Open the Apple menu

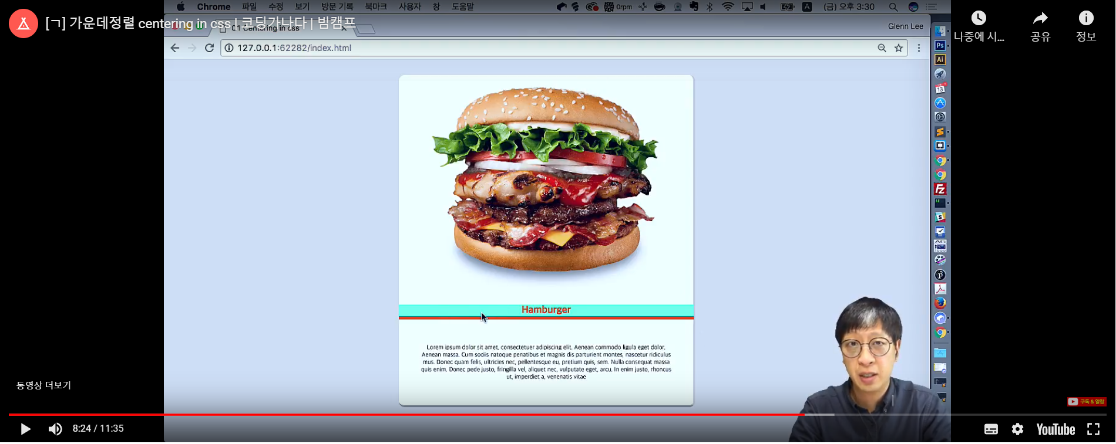[180, 7]
